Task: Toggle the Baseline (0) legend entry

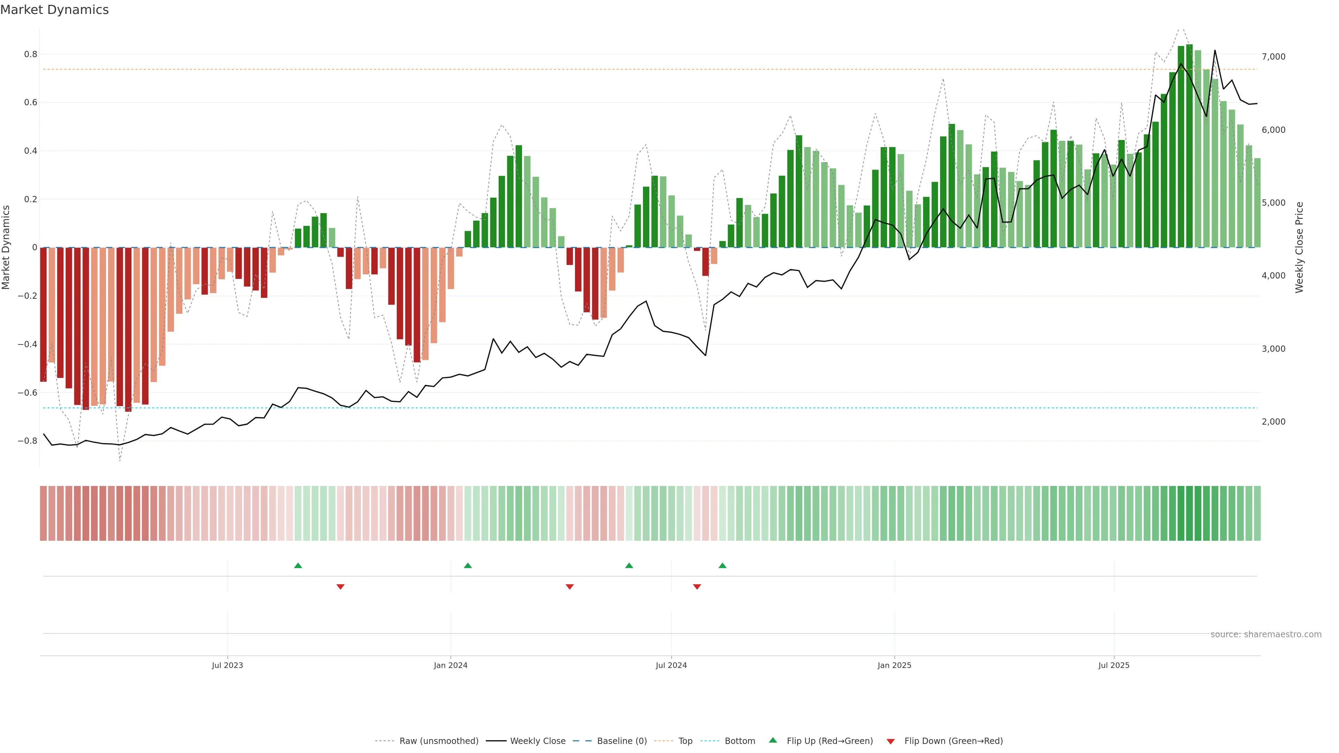Action: [622, 740]
